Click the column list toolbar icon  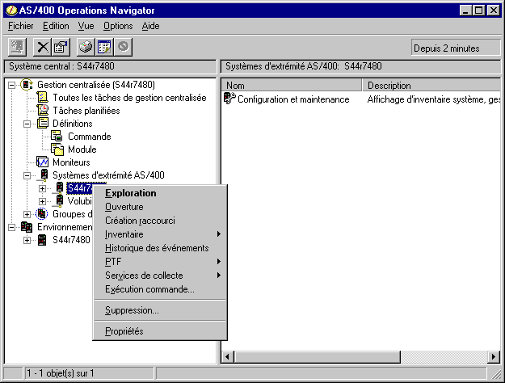pos(104,47)
